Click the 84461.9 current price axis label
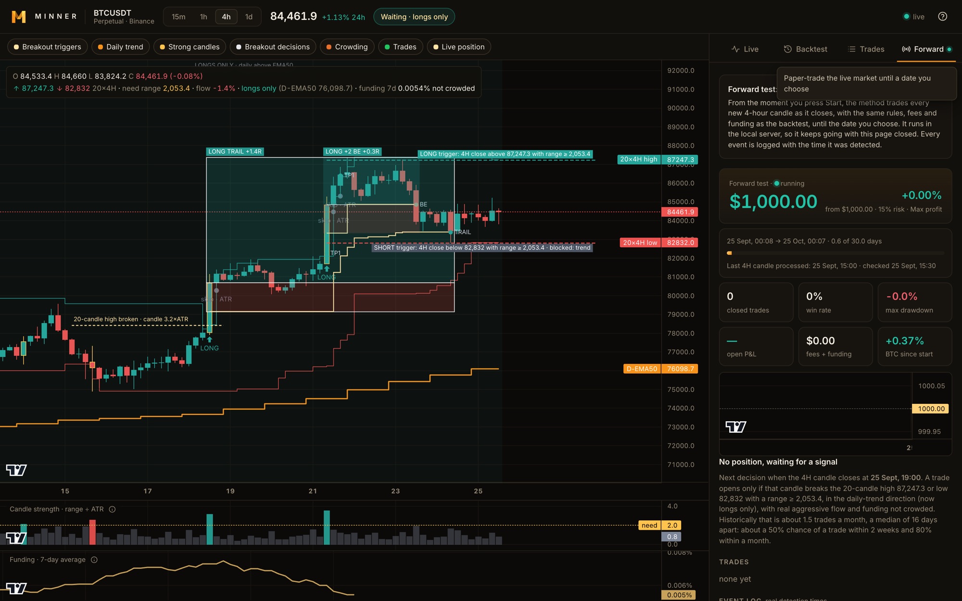This screenshot has width=962, height=601. coord(680,212)
